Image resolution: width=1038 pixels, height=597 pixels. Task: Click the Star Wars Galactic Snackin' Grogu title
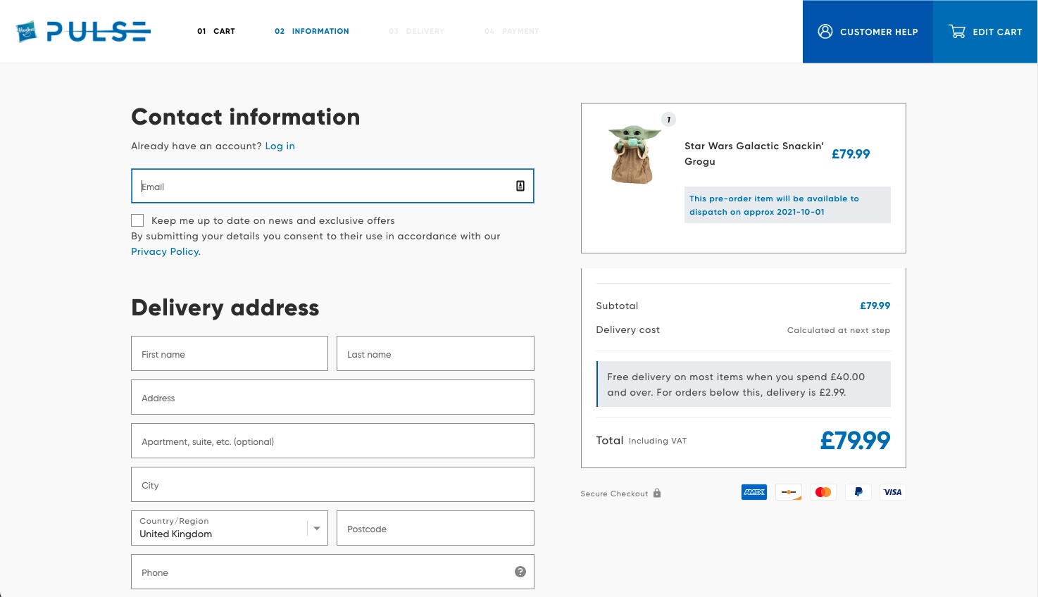[754, 153]
